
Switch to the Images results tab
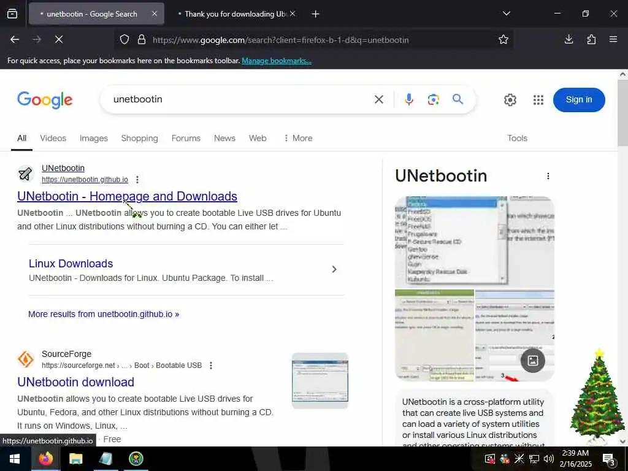94,138
